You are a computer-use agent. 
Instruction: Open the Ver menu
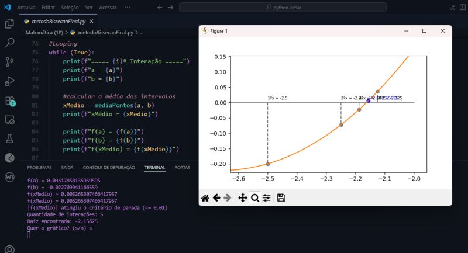point(89,8)
